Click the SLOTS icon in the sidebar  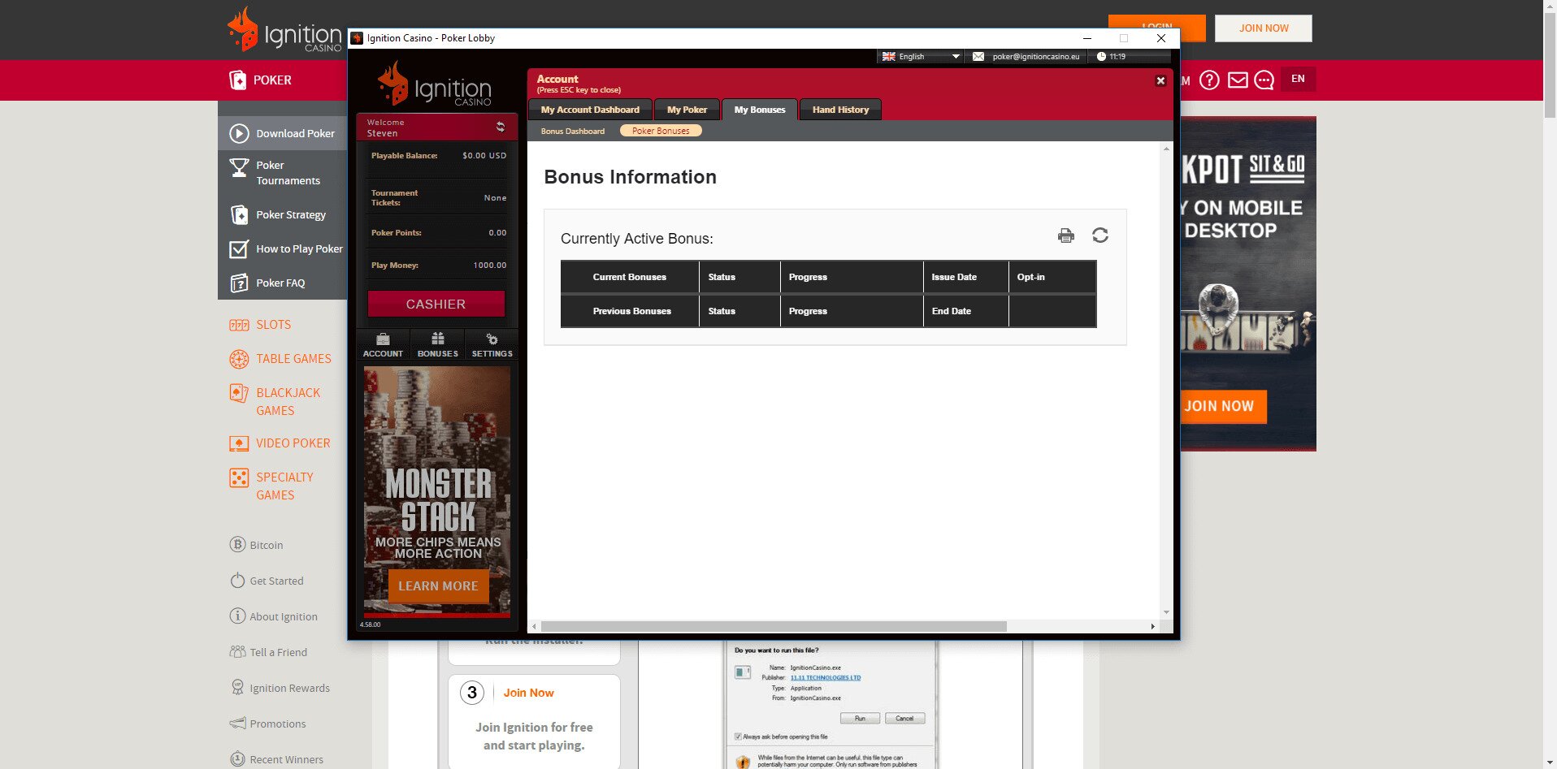pos(239,325)
